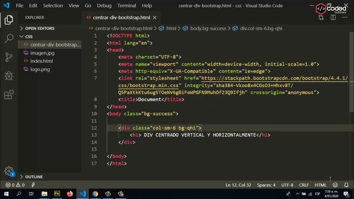Open the Search view in activity bar
354x199 pixels.
coord(9,38)
